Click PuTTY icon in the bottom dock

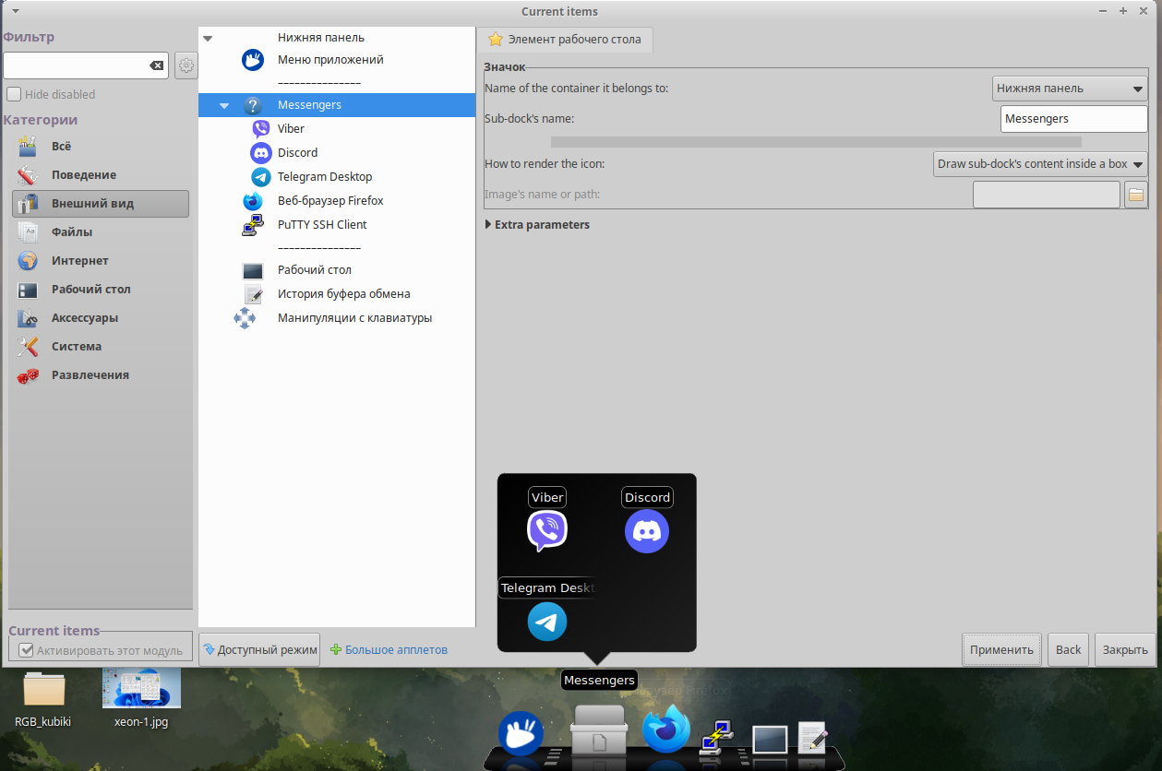coord(718,737)
